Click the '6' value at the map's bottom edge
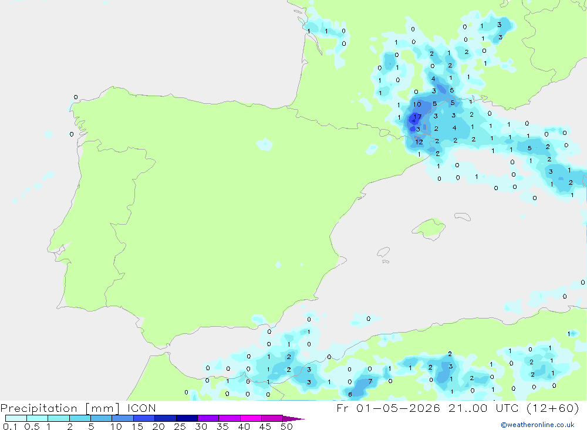Viewport: 587px width, 430px height. [350, 394]
